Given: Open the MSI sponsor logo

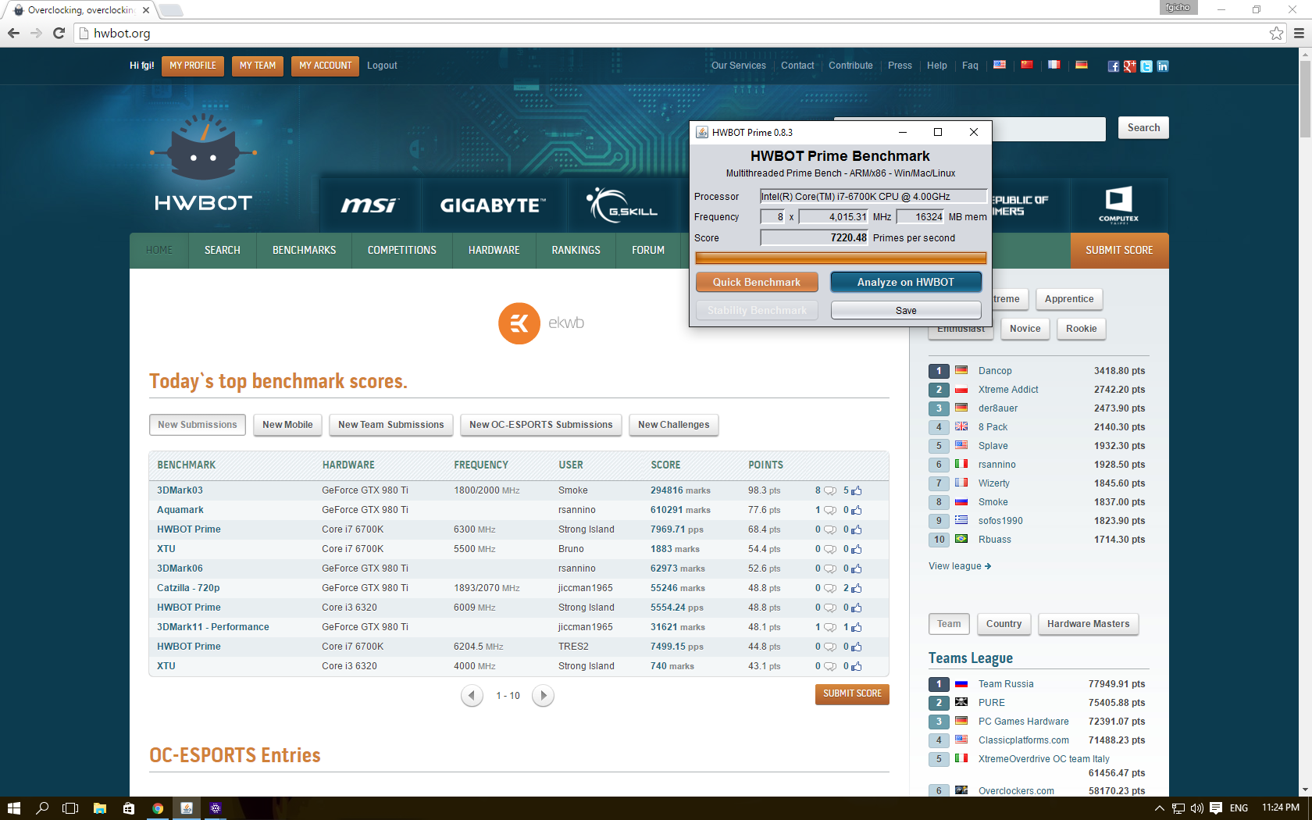Looking at the screenshot, I should point(369,205).
